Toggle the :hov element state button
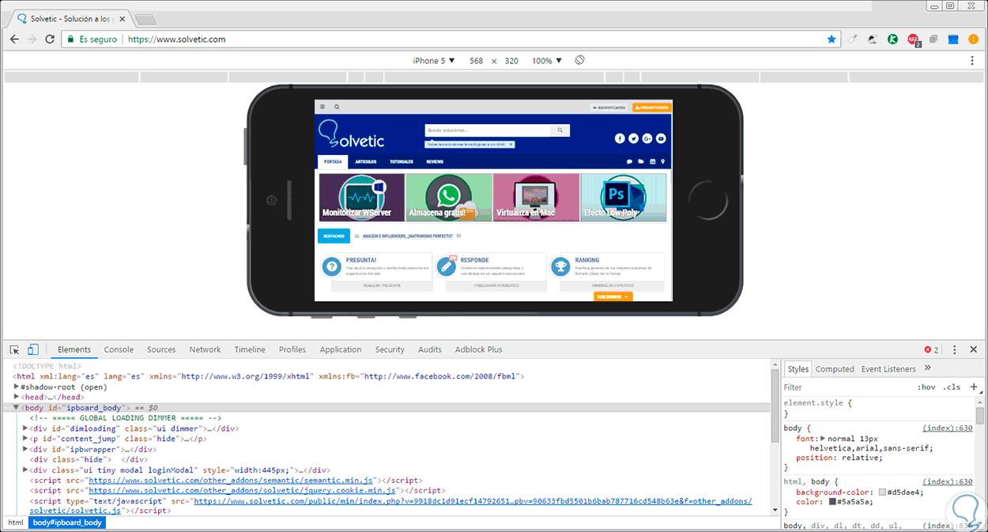The width and height of the screenshot is (988, 532). tap(926, 387)
